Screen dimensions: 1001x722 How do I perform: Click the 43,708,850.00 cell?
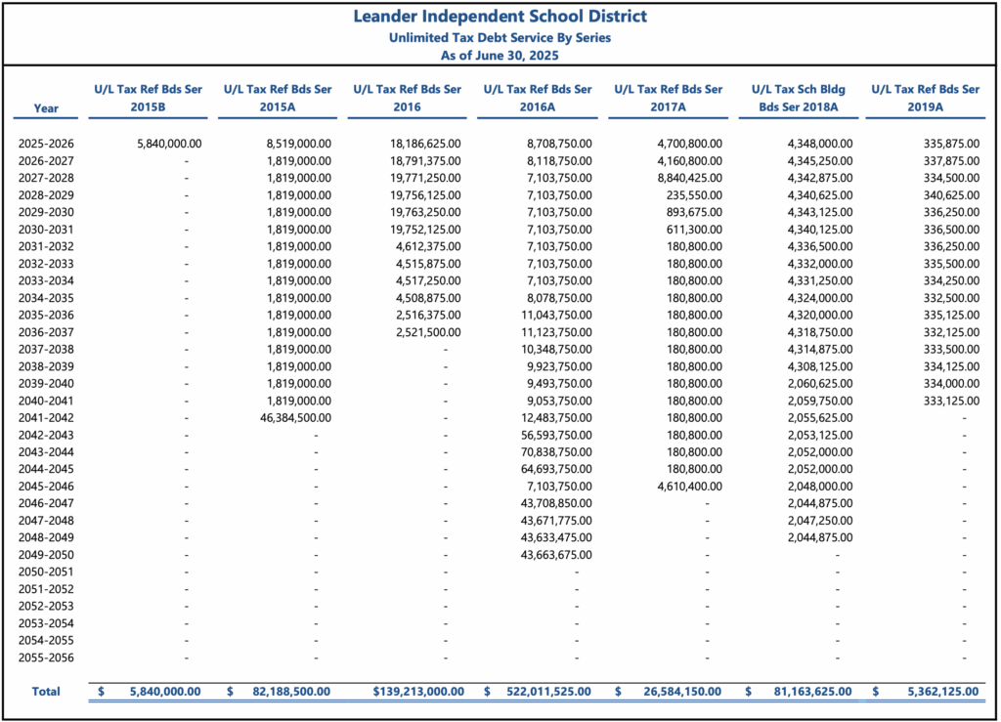coord(556,504)
